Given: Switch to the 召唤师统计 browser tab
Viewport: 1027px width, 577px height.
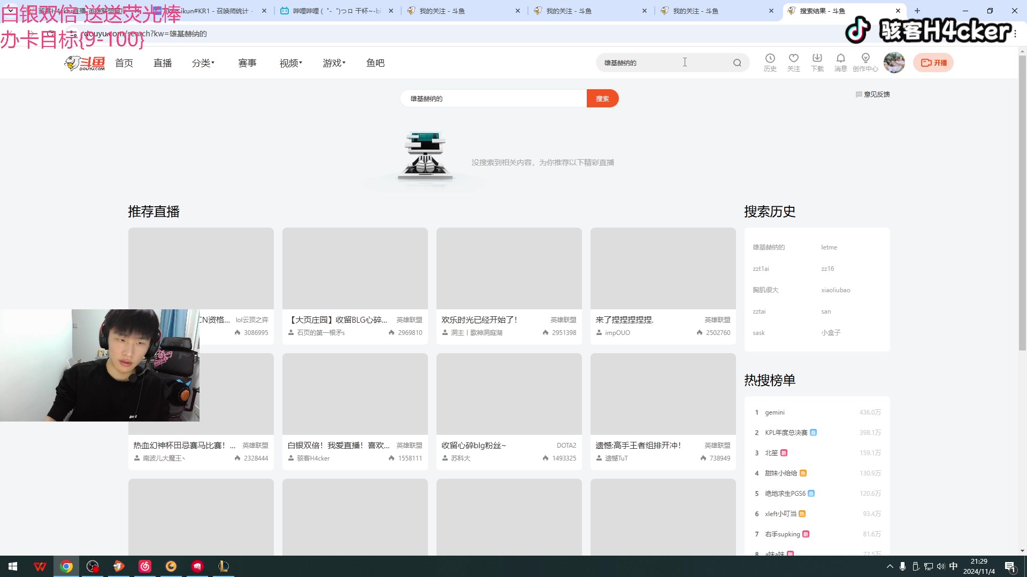Looking at the screenshot, I should [209, 11].
